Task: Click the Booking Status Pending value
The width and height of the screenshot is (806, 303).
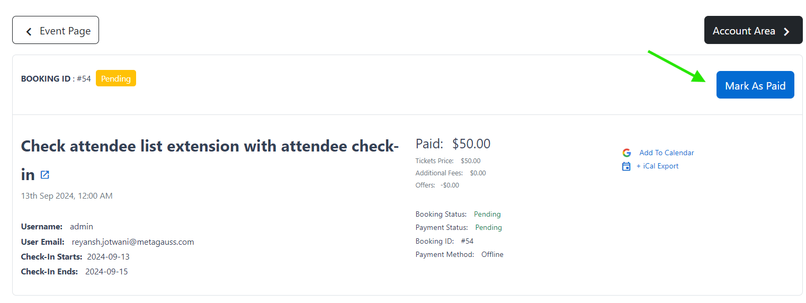Action: [487, 215]
